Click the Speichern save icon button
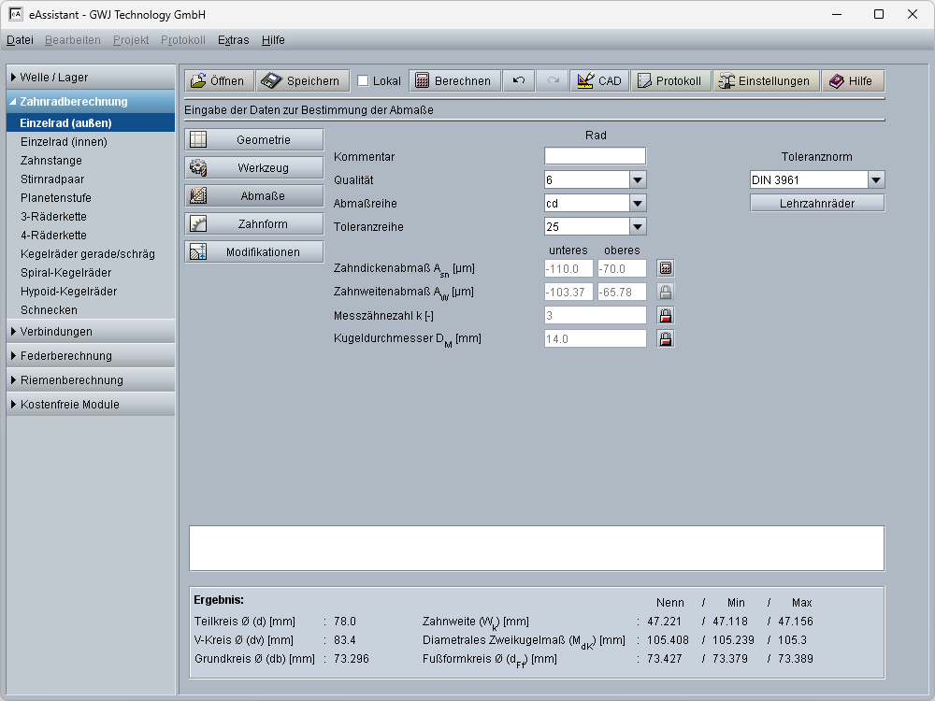The image size is (935, 701). pos(303,81)
